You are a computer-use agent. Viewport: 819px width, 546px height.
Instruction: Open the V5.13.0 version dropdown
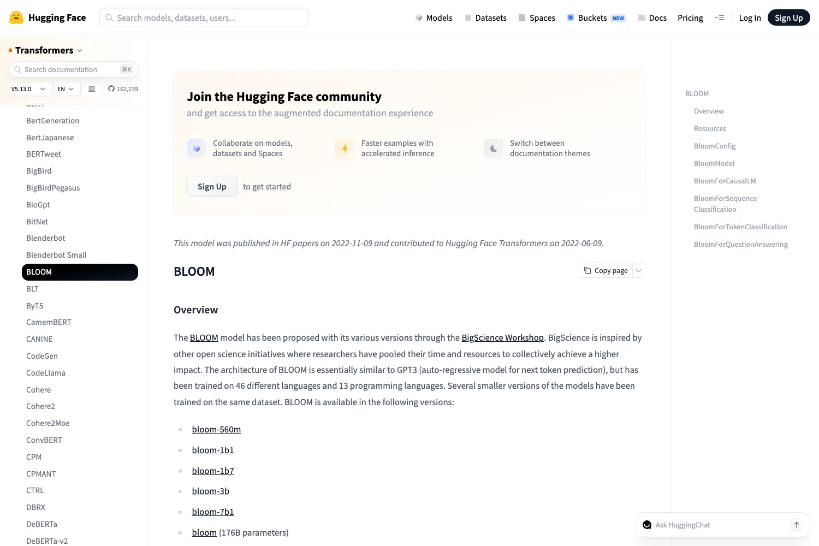click(x=30, y=89)
